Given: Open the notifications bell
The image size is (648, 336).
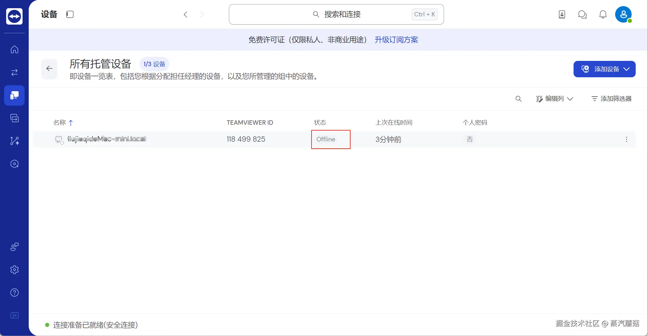Looking at the screenshot, I should tap(603, 14).
